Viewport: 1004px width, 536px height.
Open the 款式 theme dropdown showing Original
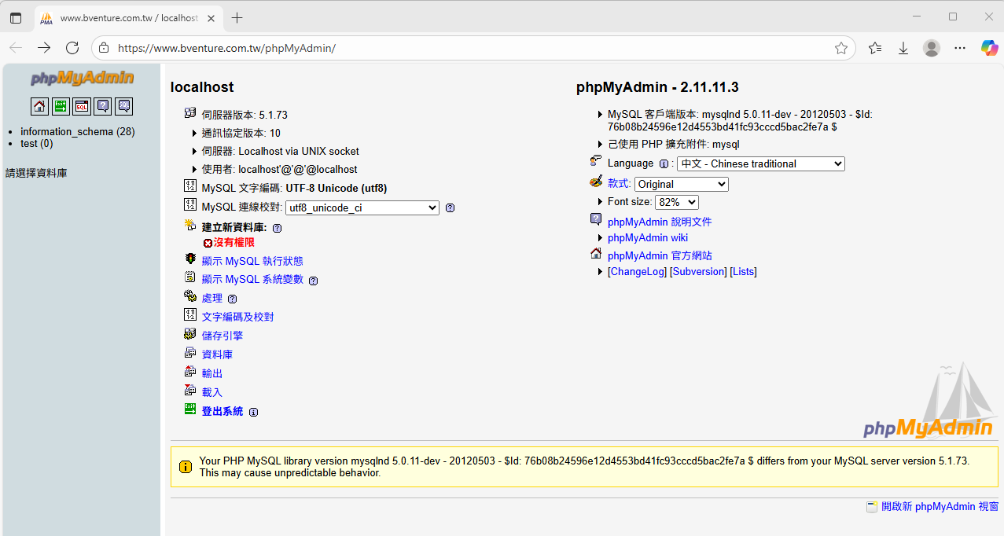(x=682, y=184)
